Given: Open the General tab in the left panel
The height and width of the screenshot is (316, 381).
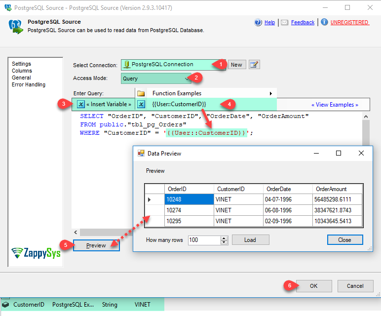Looking at the screenshot, I should [21, 78].
